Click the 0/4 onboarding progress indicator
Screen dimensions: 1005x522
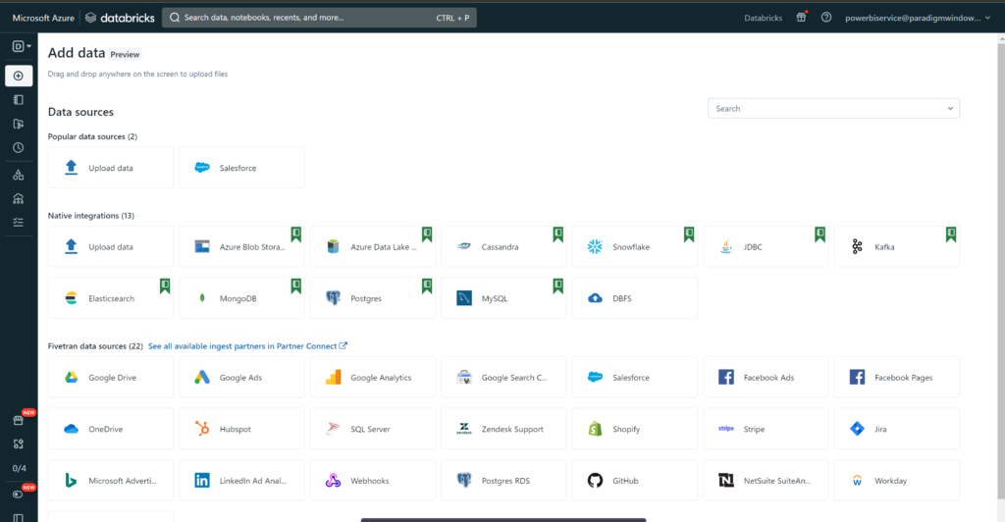(x=20, y=468)
